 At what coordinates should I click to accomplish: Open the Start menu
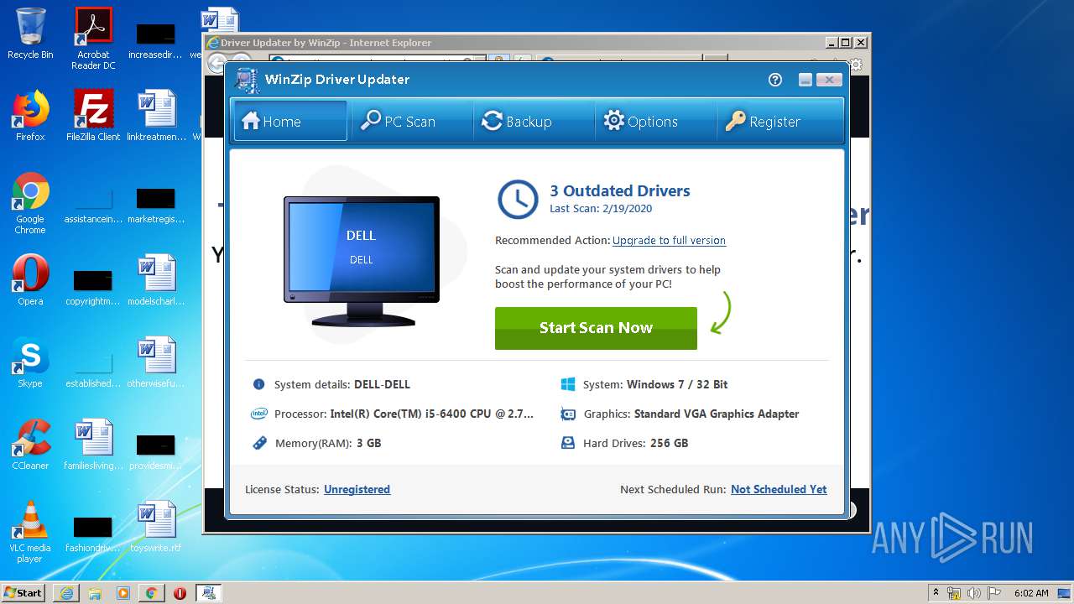click(23, 592)
